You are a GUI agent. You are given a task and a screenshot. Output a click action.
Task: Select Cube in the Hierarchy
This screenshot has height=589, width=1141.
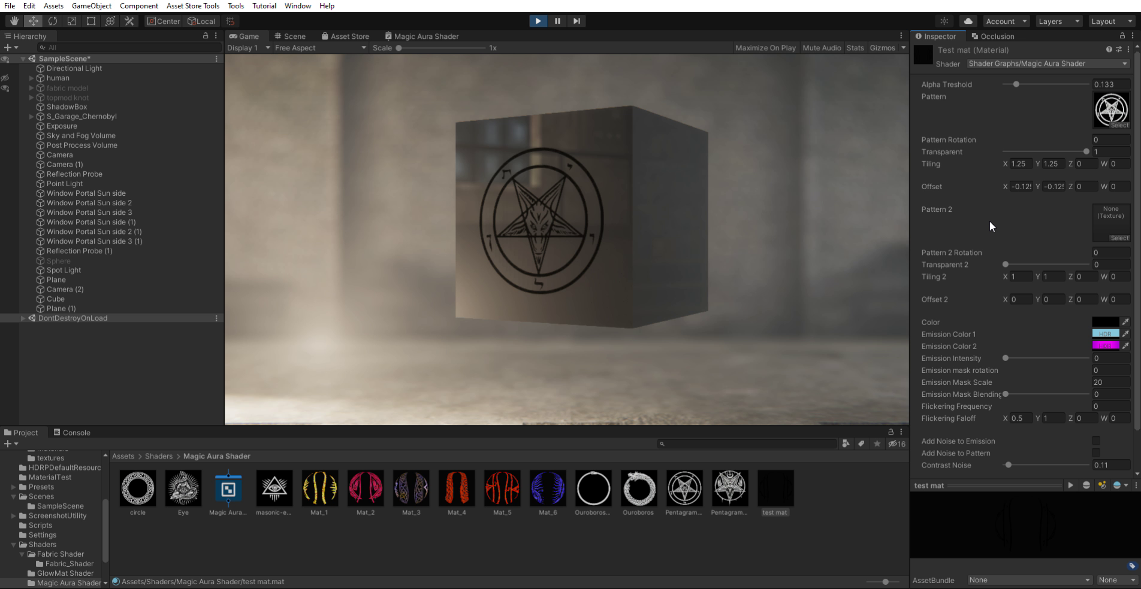click(x=55, y=299)
